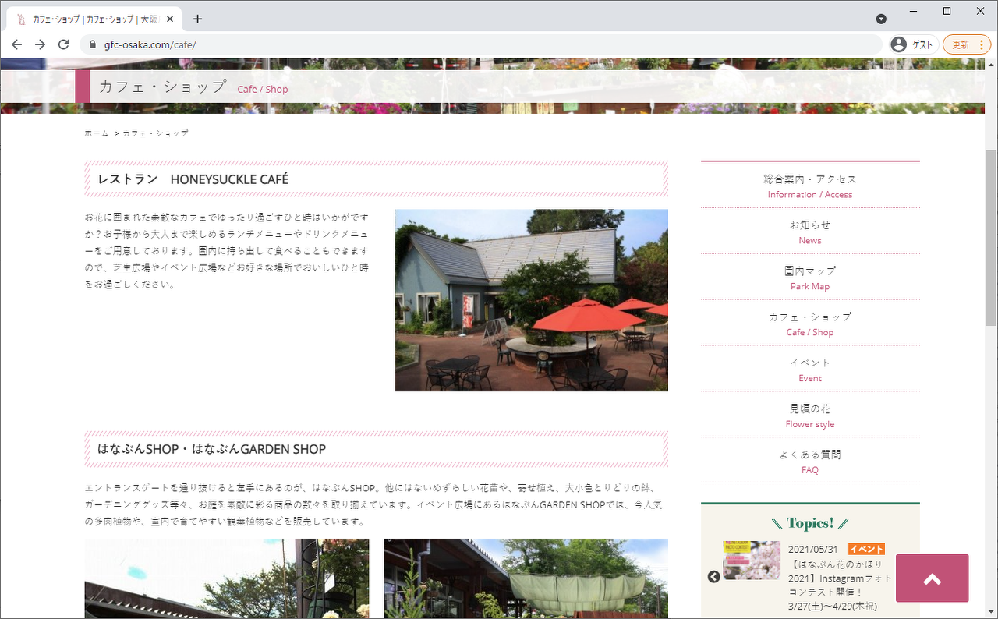Click the Honeysuckle Café building photo

[x=531, y=300]
